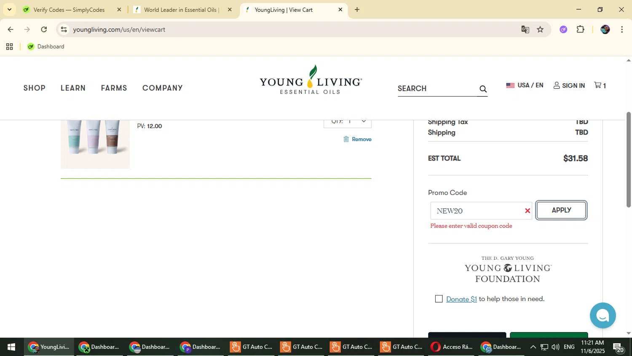
Task: Bookmark this page with star icon
Action: 540,29
